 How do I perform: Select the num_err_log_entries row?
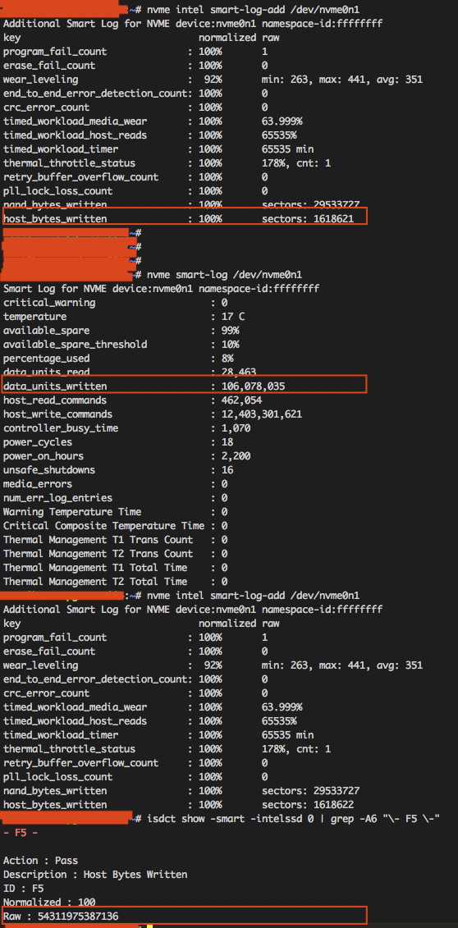(116, 498)
